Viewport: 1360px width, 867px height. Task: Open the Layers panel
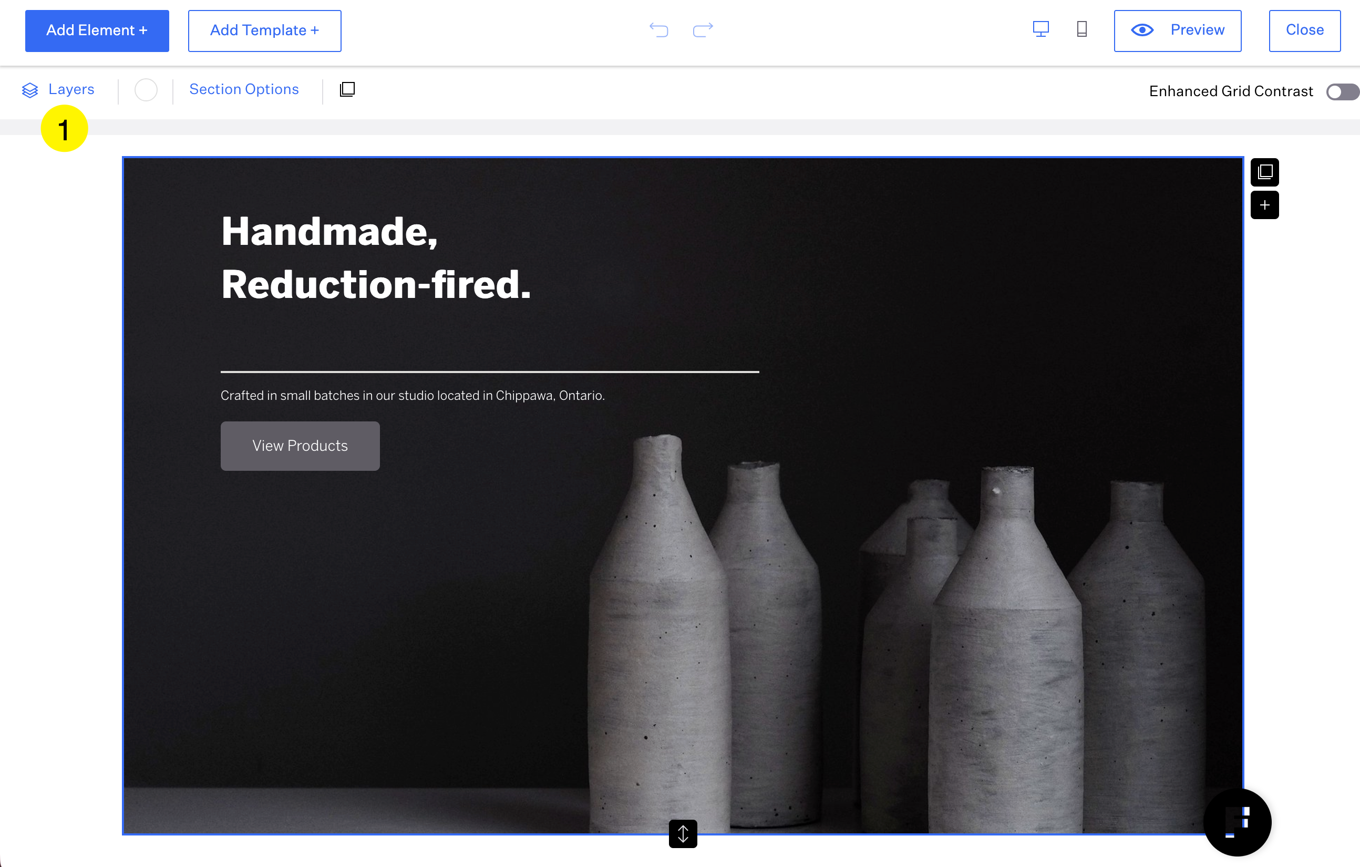point(71,89)
